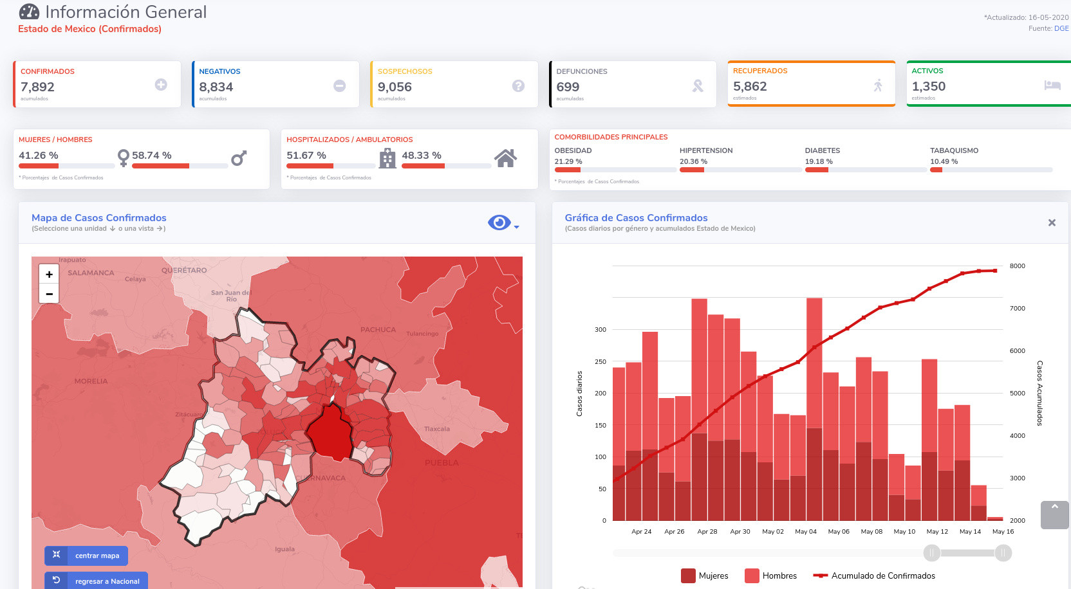Image resolution: width=1071 pixels, height=589 pixels.
Task: Click the Tlaxcala label on the map
Action: tap(437, 429)
